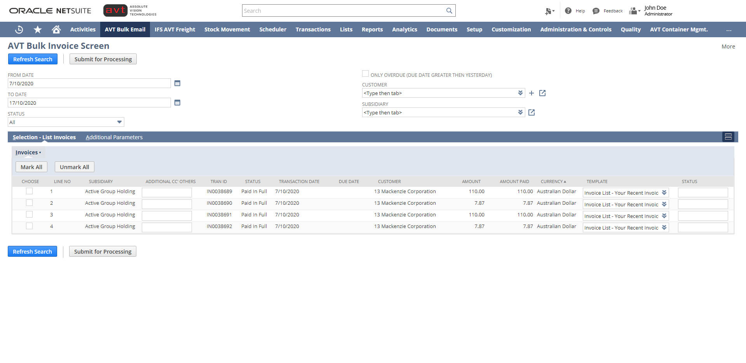Screen dimensions: 746x363
Task: Switch to the Additional Parameters tab
Action: pos(114,137)
